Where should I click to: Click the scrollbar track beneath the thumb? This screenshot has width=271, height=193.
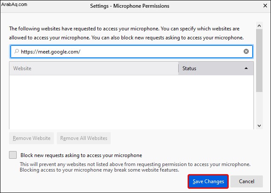pos(259,107)
